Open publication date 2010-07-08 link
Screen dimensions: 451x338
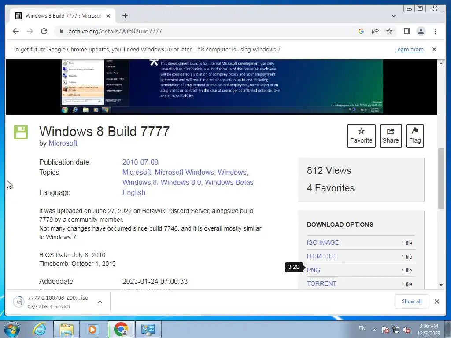click(x=140, y=162)
